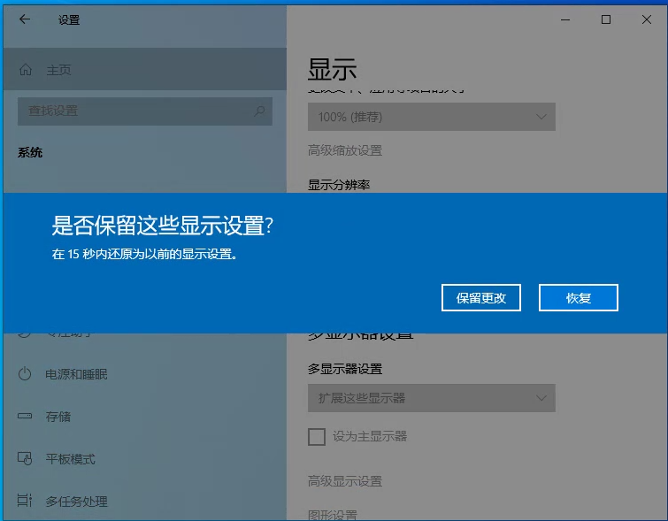This screenshot has height=521, width=668.
Task: Select the 平板模式 tablet mode icon
Action: click(x=25, y=458)
